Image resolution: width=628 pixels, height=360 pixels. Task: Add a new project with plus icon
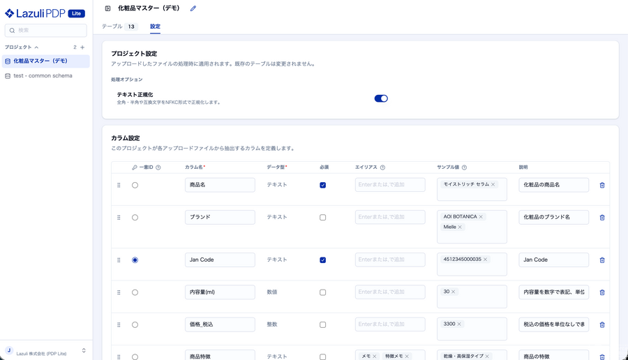coord(82,47)
